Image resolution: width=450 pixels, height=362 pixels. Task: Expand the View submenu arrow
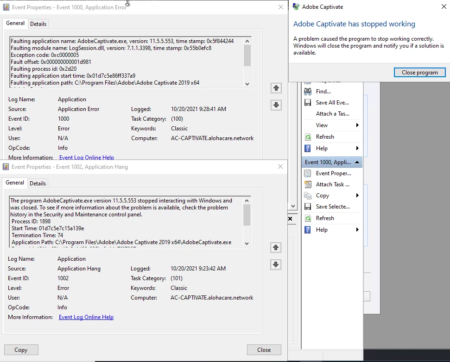357,125
